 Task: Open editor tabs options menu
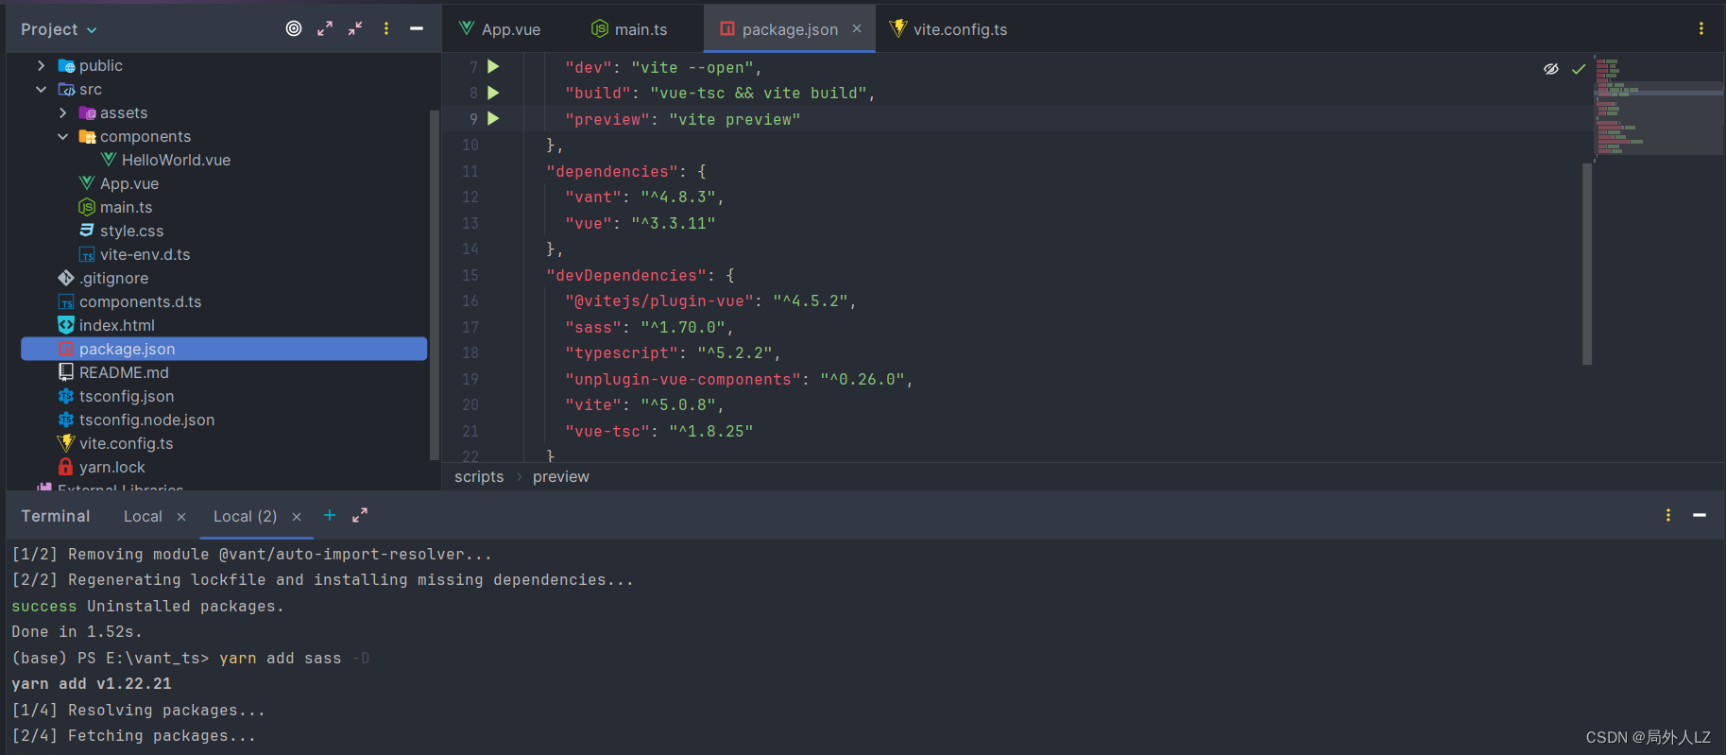pos(1701,28)
